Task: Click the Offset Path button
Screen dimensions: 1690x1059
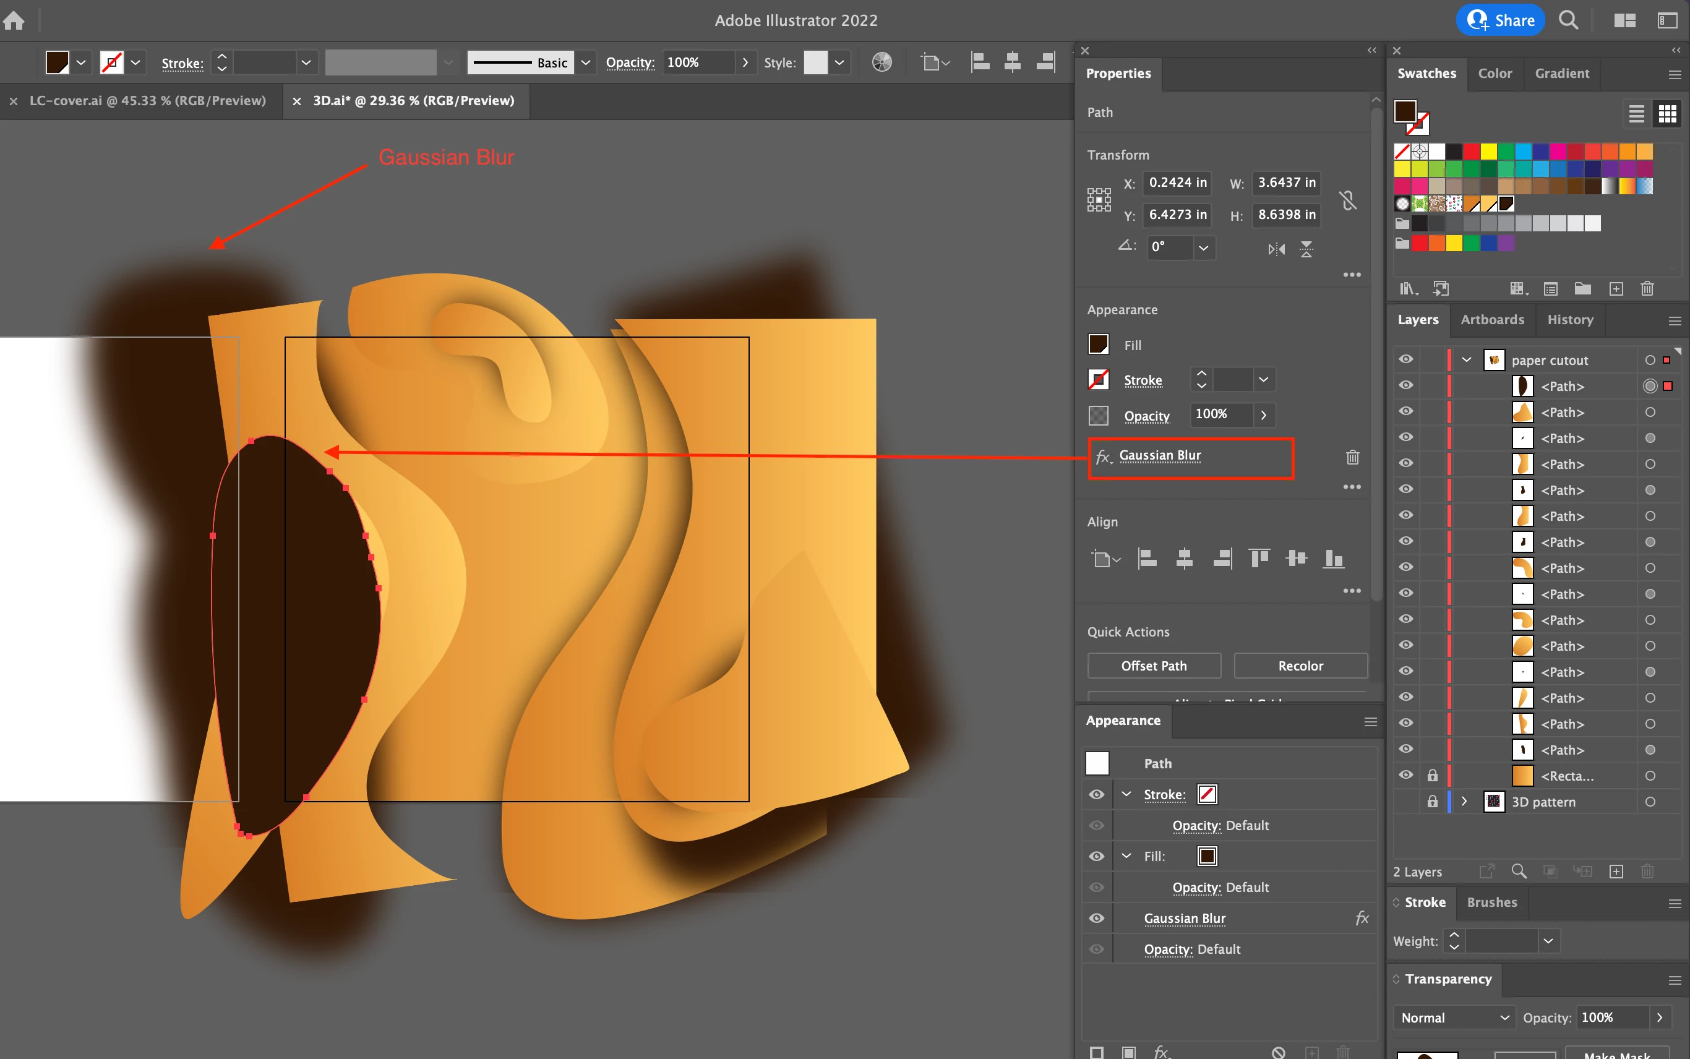Action: [x=1154, y=666]
